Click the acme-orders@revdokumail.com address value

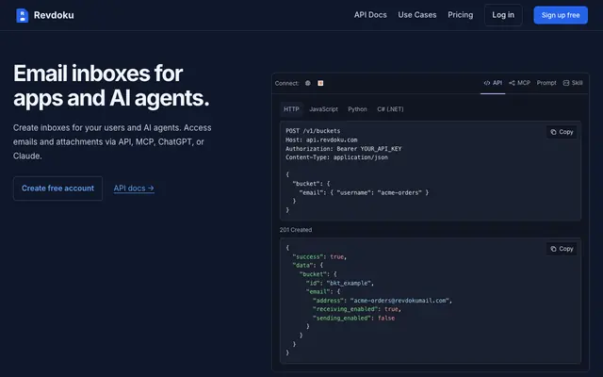pos(399,301)
